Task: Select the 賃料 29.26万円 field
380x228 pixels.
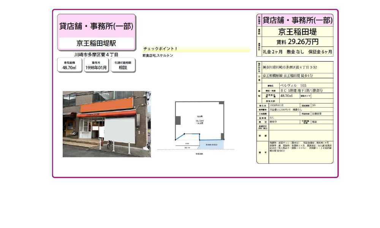Action: click(297, 42)
